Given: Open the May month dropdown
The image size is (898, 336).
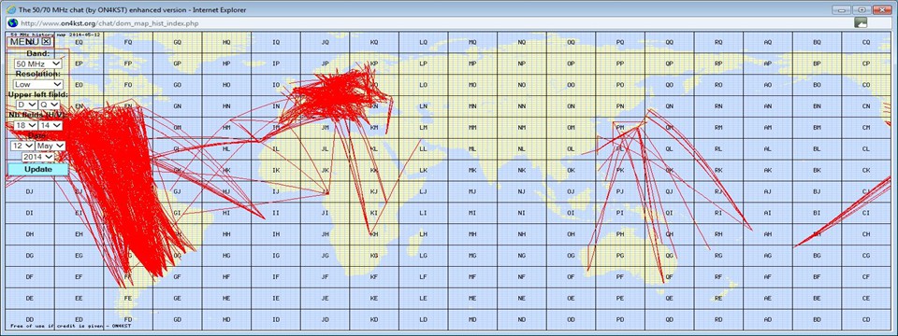Looking at the screenshot, I should pos(51,147).
